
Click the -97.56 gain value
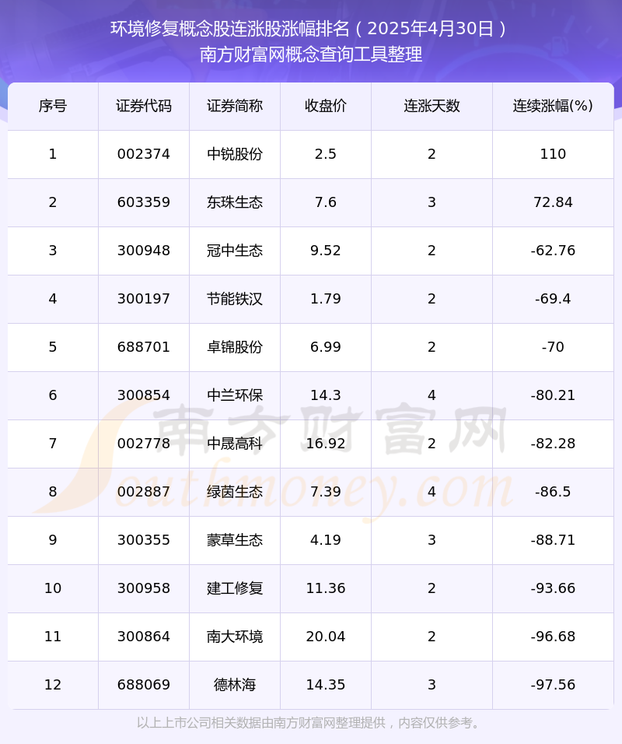[x=553, y=685]
